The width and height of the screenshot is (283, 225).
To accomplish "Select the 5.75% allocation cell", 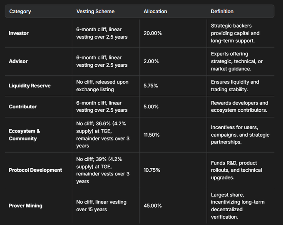I will pyautogui.click(x=151, y=86).
